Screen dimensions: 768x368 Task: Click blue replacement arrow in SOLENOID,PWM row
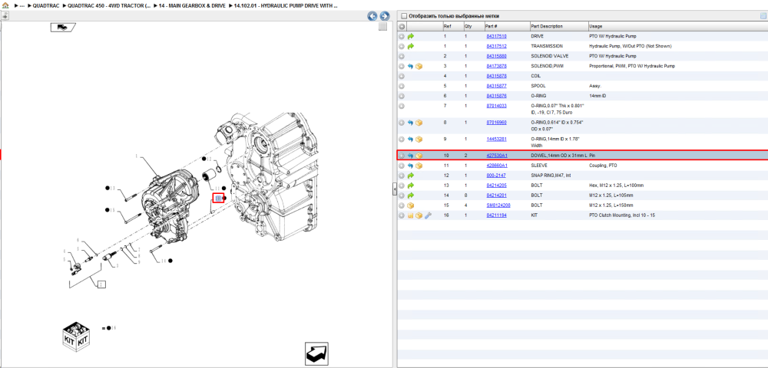pyautogui.click(x=410, y=66)
